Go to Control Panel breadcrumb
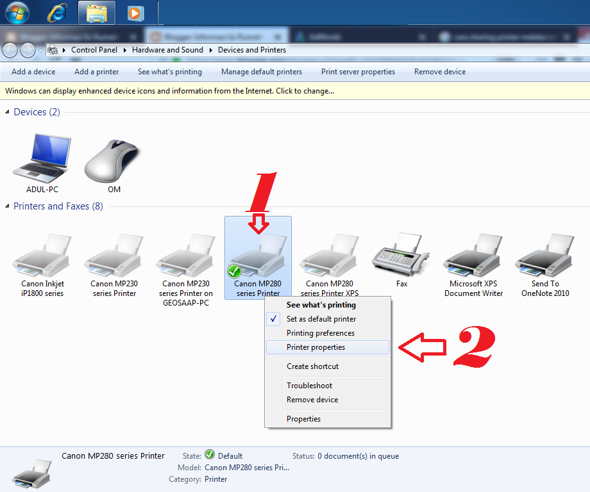This screenshot has width=590, height=492. (x=94, y=50)
